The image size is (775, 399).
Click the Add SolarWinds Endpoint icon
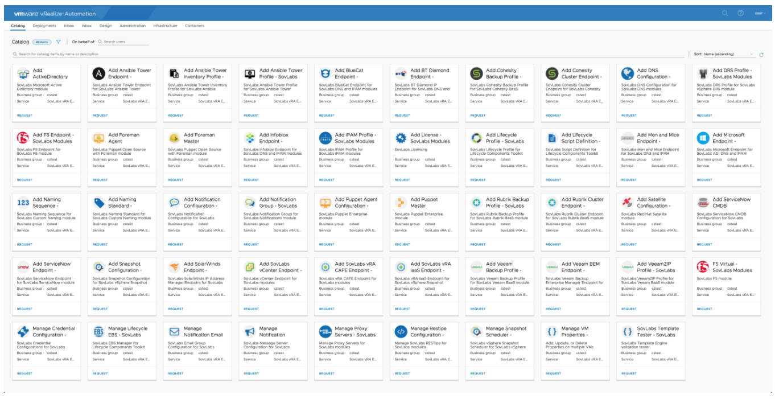pos(174,267)
